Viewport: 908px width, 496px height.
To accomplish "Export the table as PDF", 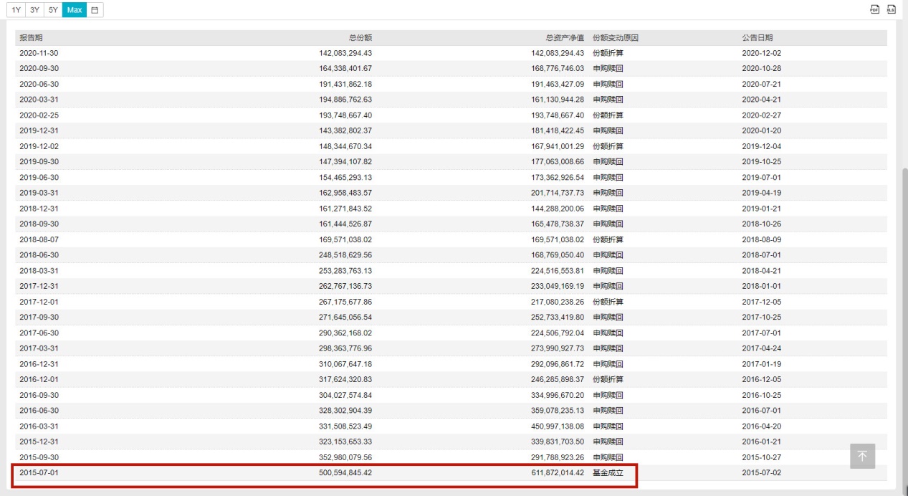I will click(874, 9).
